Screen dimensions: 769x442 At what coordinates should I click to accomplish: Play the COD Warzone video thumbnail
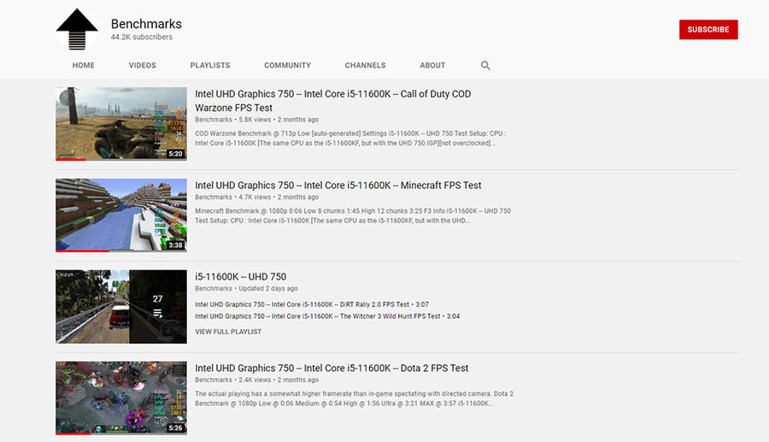121,124
